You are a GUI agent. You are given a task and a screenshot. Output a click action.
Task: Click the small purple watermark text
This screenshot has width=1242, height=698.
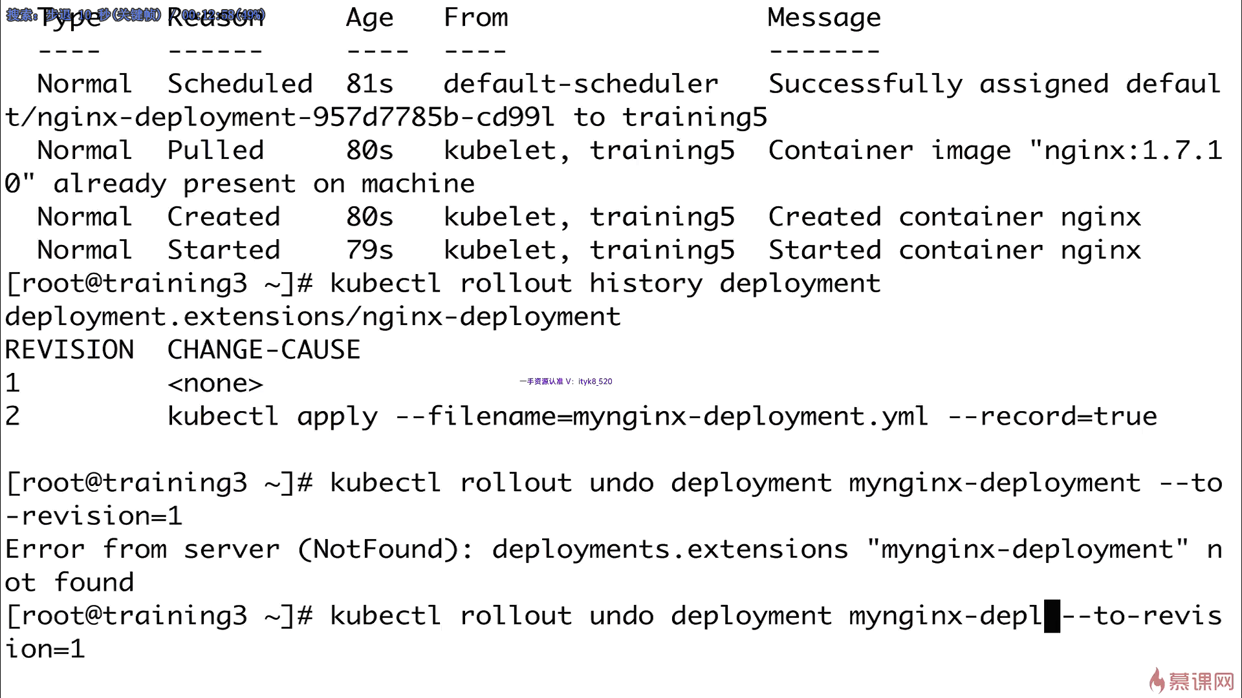565,381
